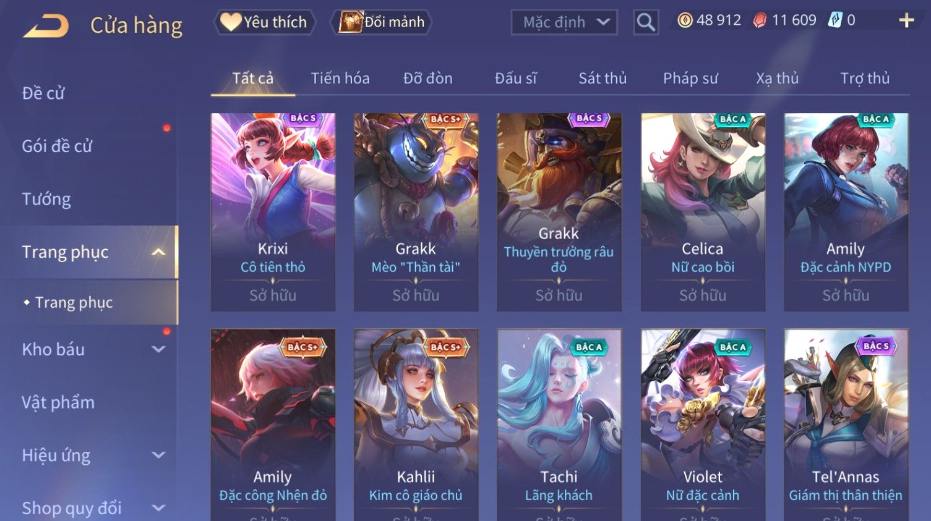The width and height of the screenshot is (931, 521).
Task: Open the Mặc định sort dropdown
Action: click(564, 22)
